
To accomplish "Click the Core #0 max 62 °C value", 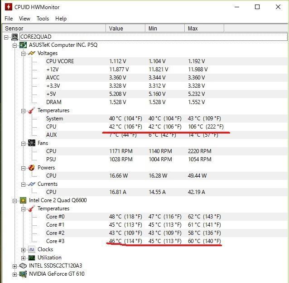I will (204, 217).
